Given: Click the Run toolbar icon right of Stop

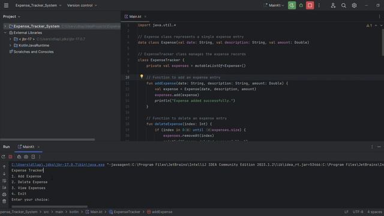Looking at the screenshot, I should point(19,157).
